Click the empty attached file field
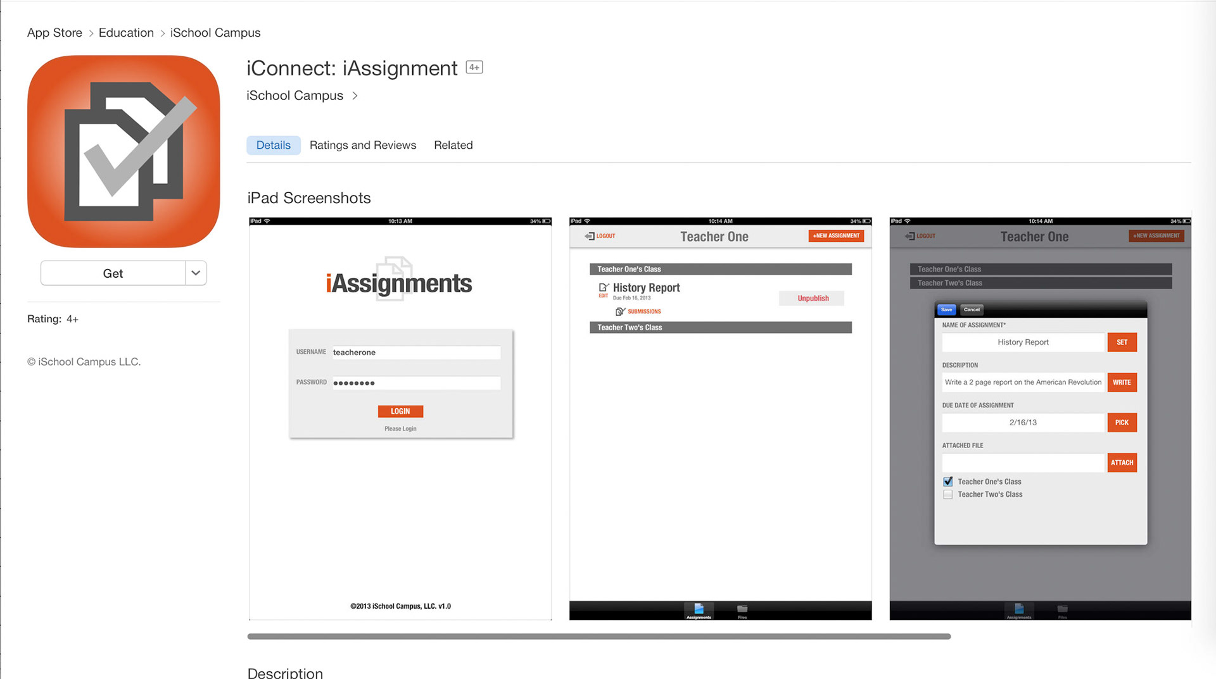The width and height of the screenshot is (1216, 679). 1023,463
